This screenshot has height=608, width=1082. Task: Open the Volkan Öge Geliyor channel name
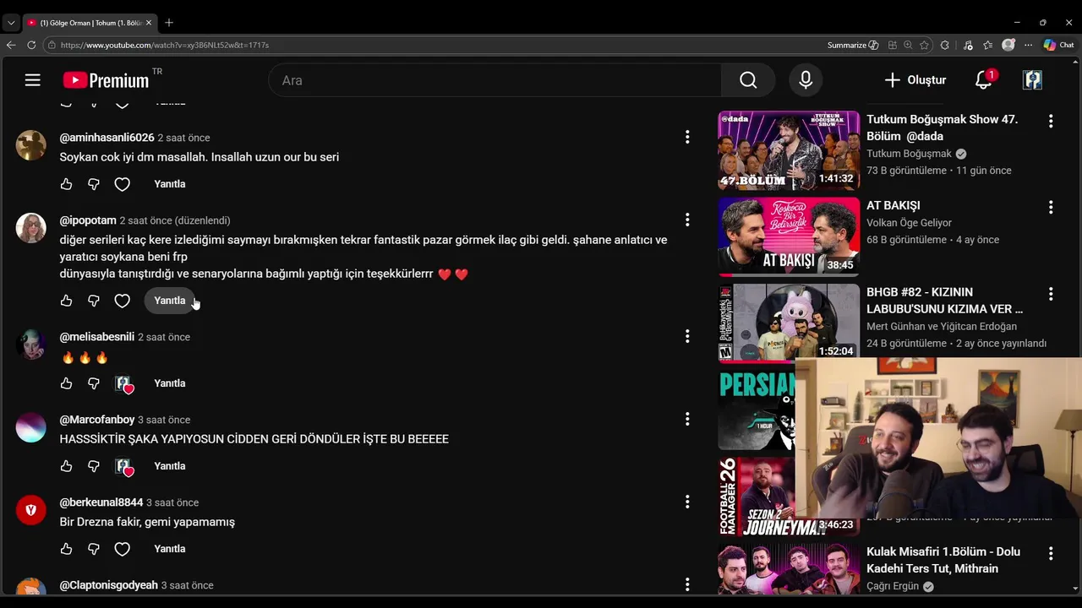coord(909,223)
